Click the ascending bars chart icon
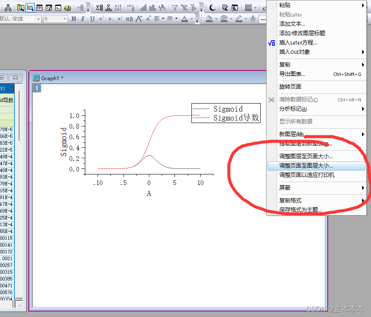This screenshot has height=317, width=371. point(143,8)
